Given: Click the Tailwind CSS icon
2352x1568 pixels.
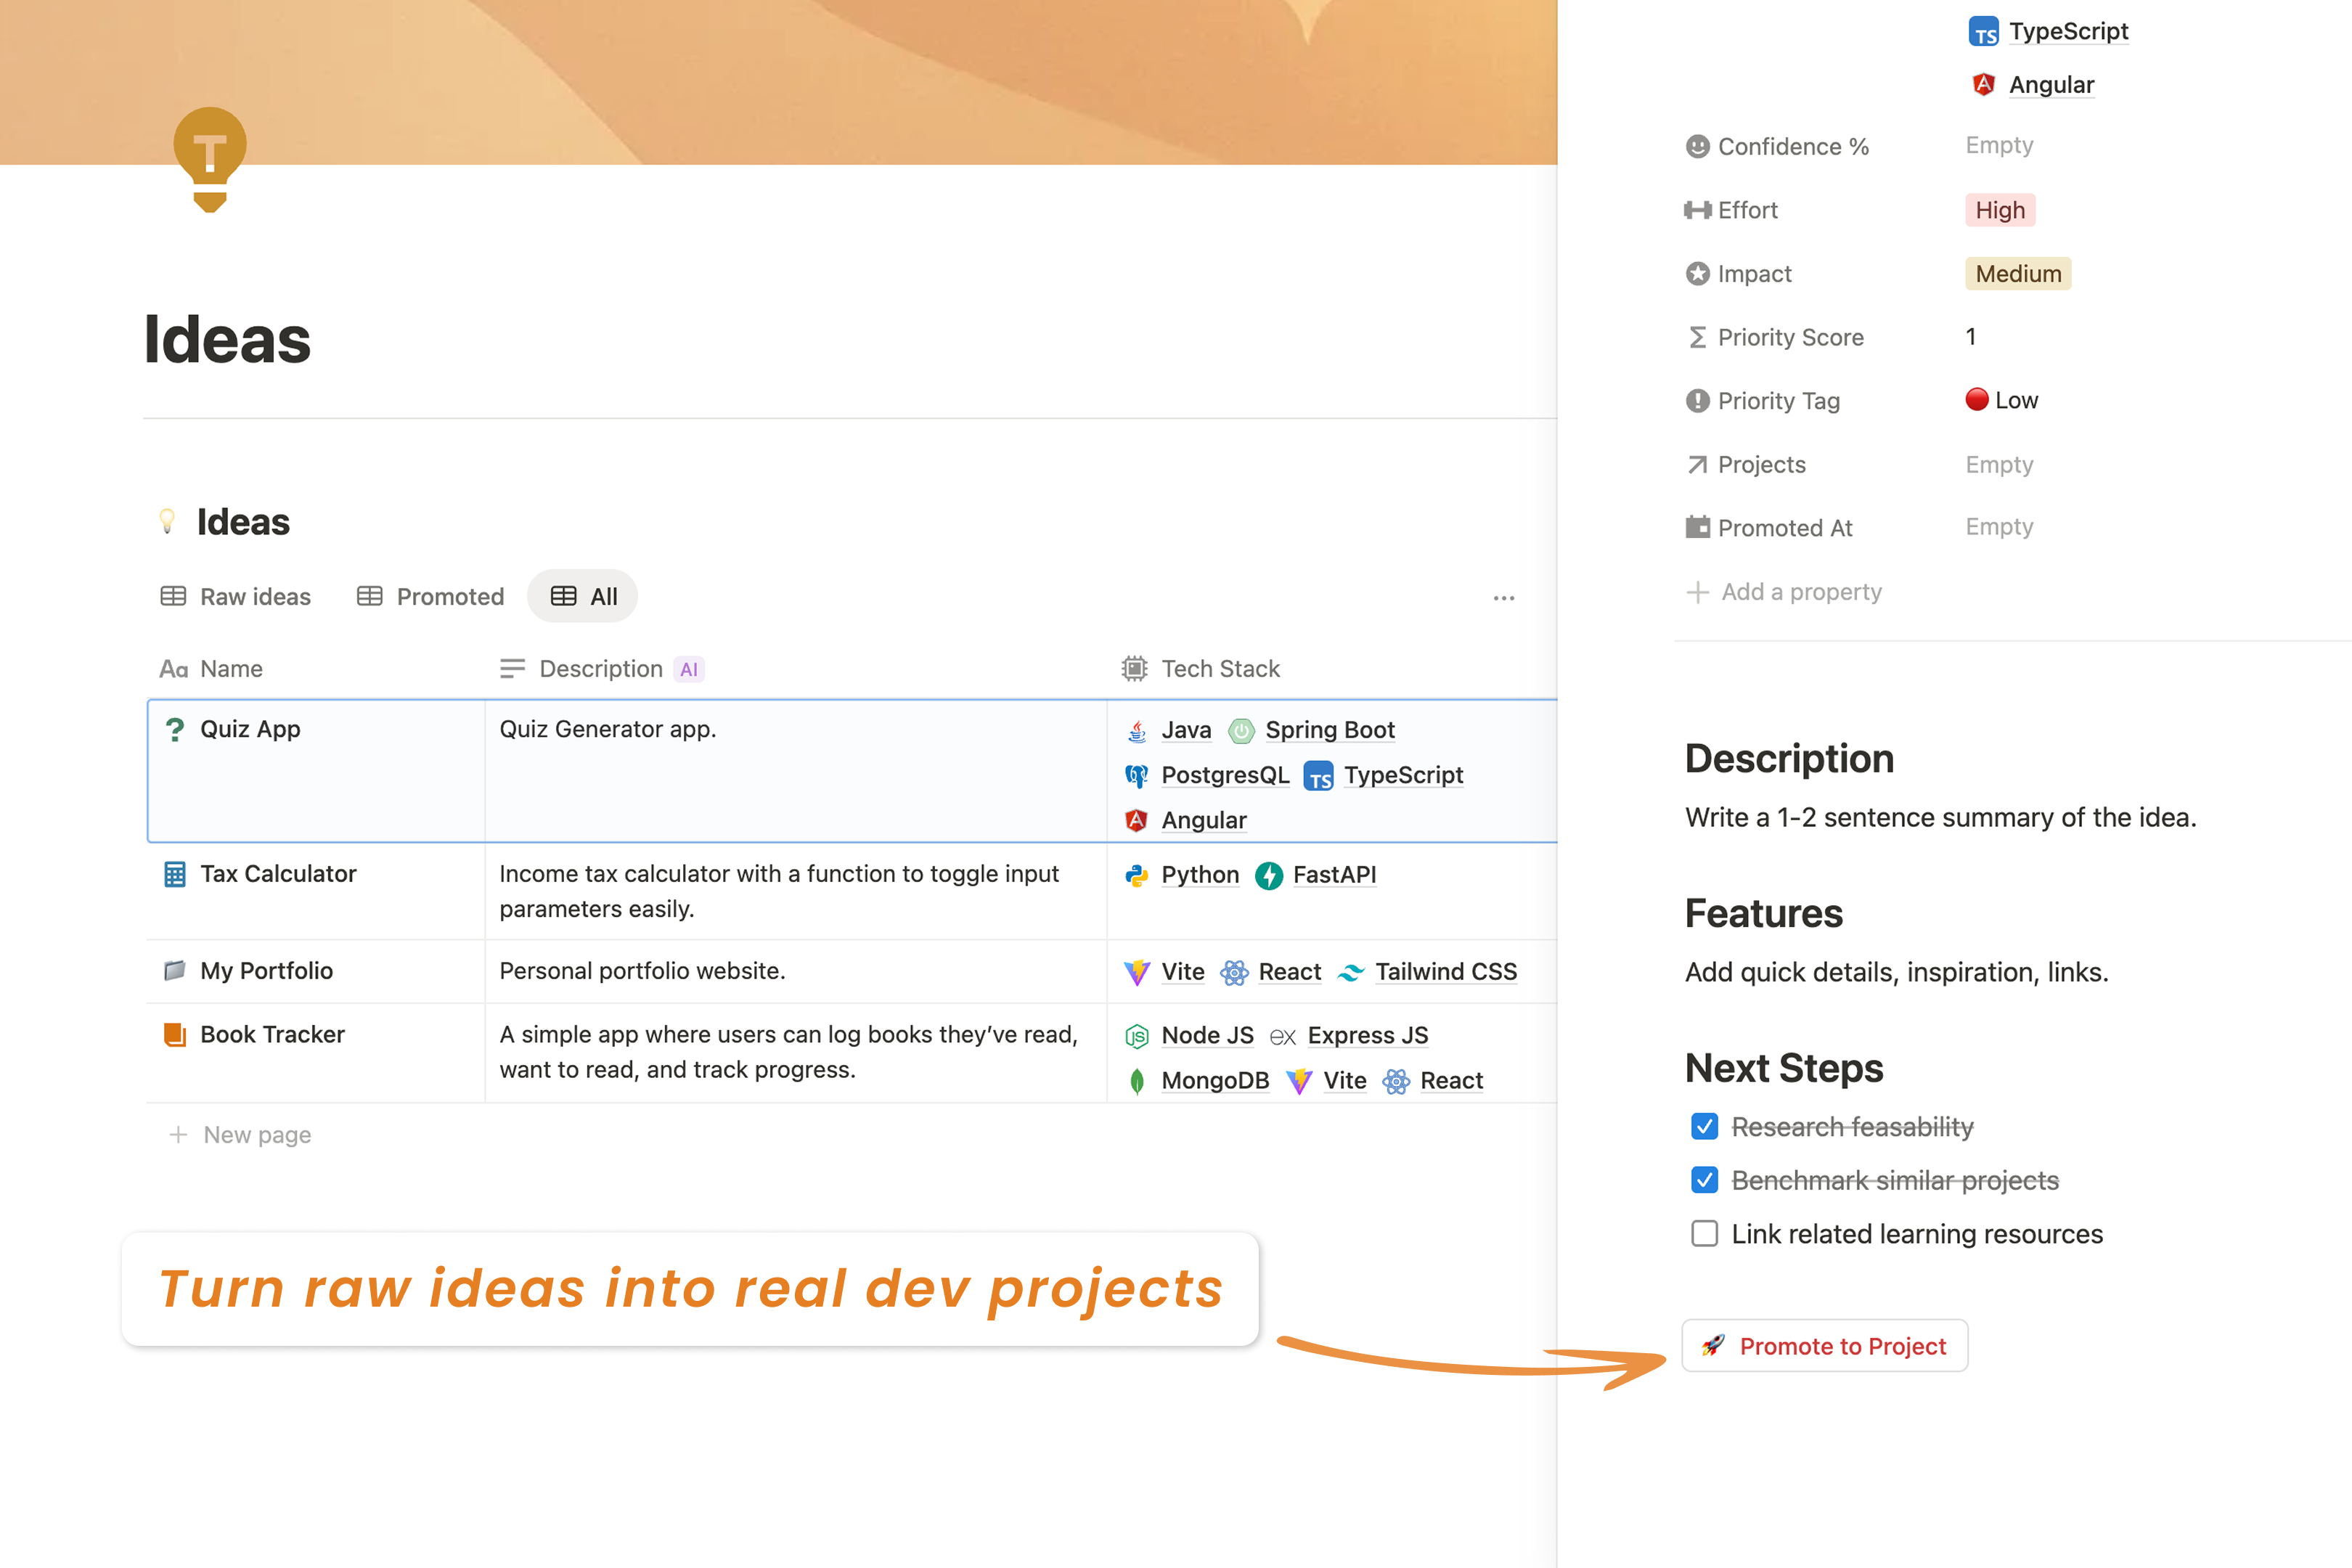Looking at the screenshot, I should point(1351,972).
